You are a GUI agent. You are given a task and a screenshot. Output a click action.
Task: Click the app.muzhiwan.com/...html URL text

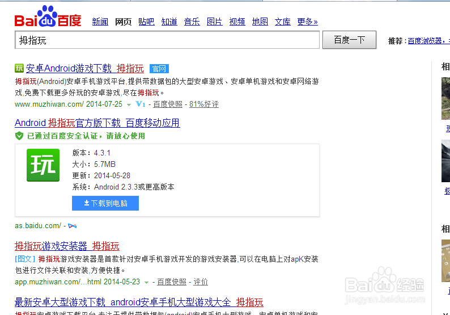tap(58, 282)
